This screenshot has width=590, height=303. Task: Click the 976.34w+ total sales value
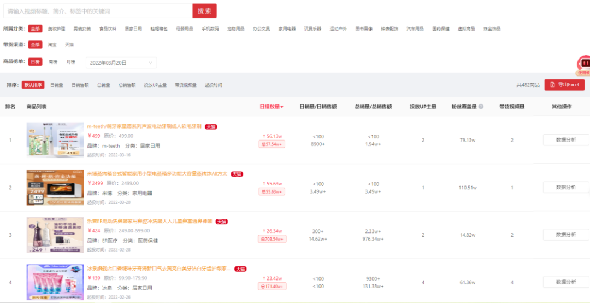373,239
